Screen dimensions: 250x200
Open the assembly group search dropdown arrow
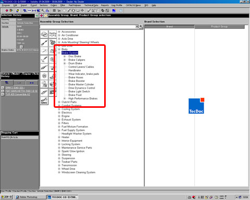[x=137, y=27]
